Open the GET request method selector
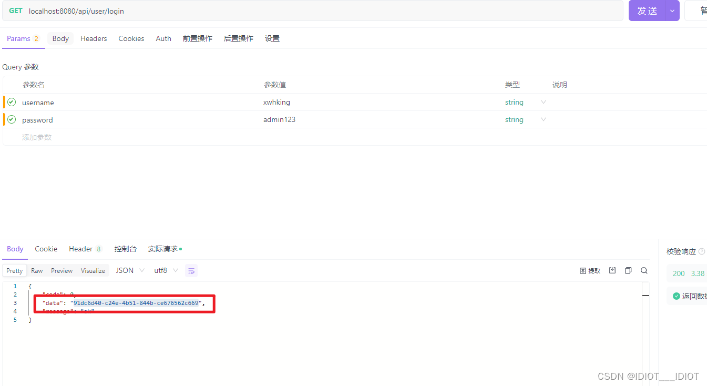The image size is (707, 386). tap(16, 11)
